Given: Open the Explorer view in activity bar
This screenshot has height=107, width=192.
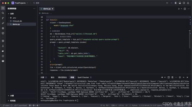Looking at the screenshot, I should point(3,8).
